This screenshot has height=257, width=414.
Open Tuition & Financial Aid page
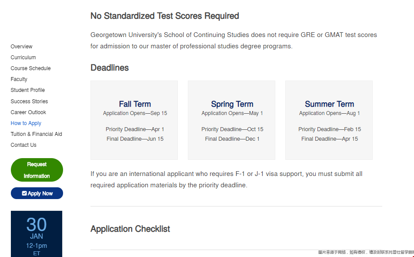(37, 134)
